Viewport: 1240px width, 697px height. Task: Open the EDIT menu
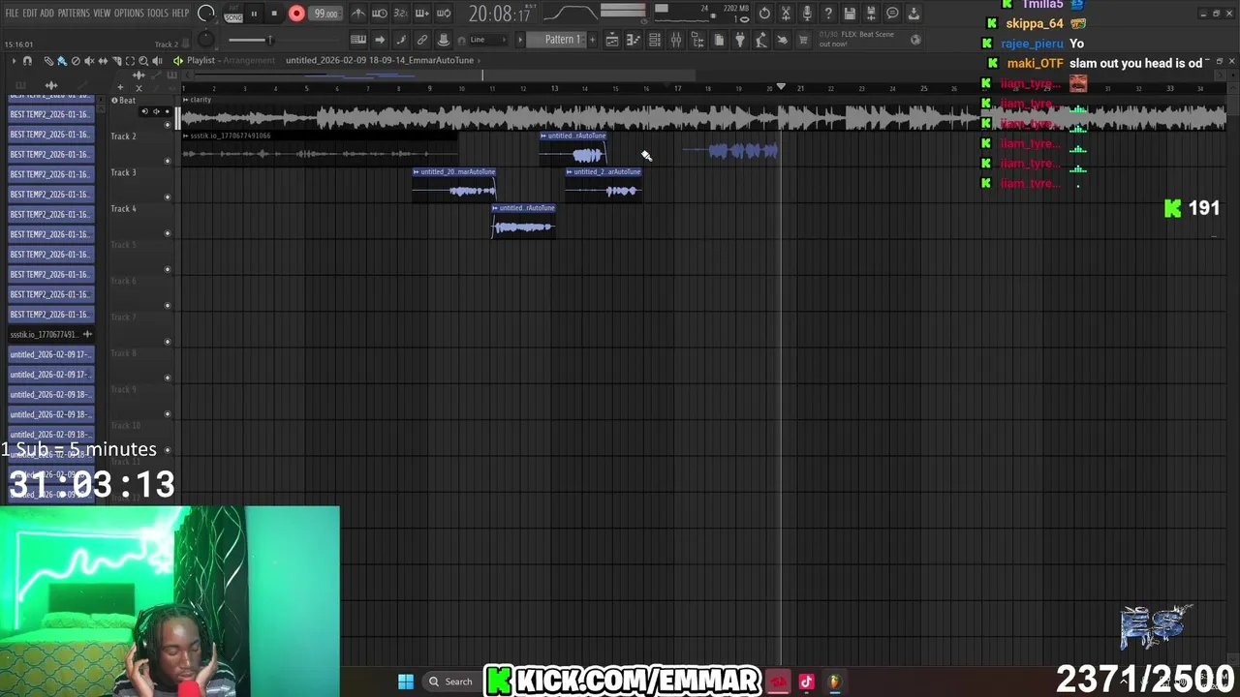[x=30, y=13]
